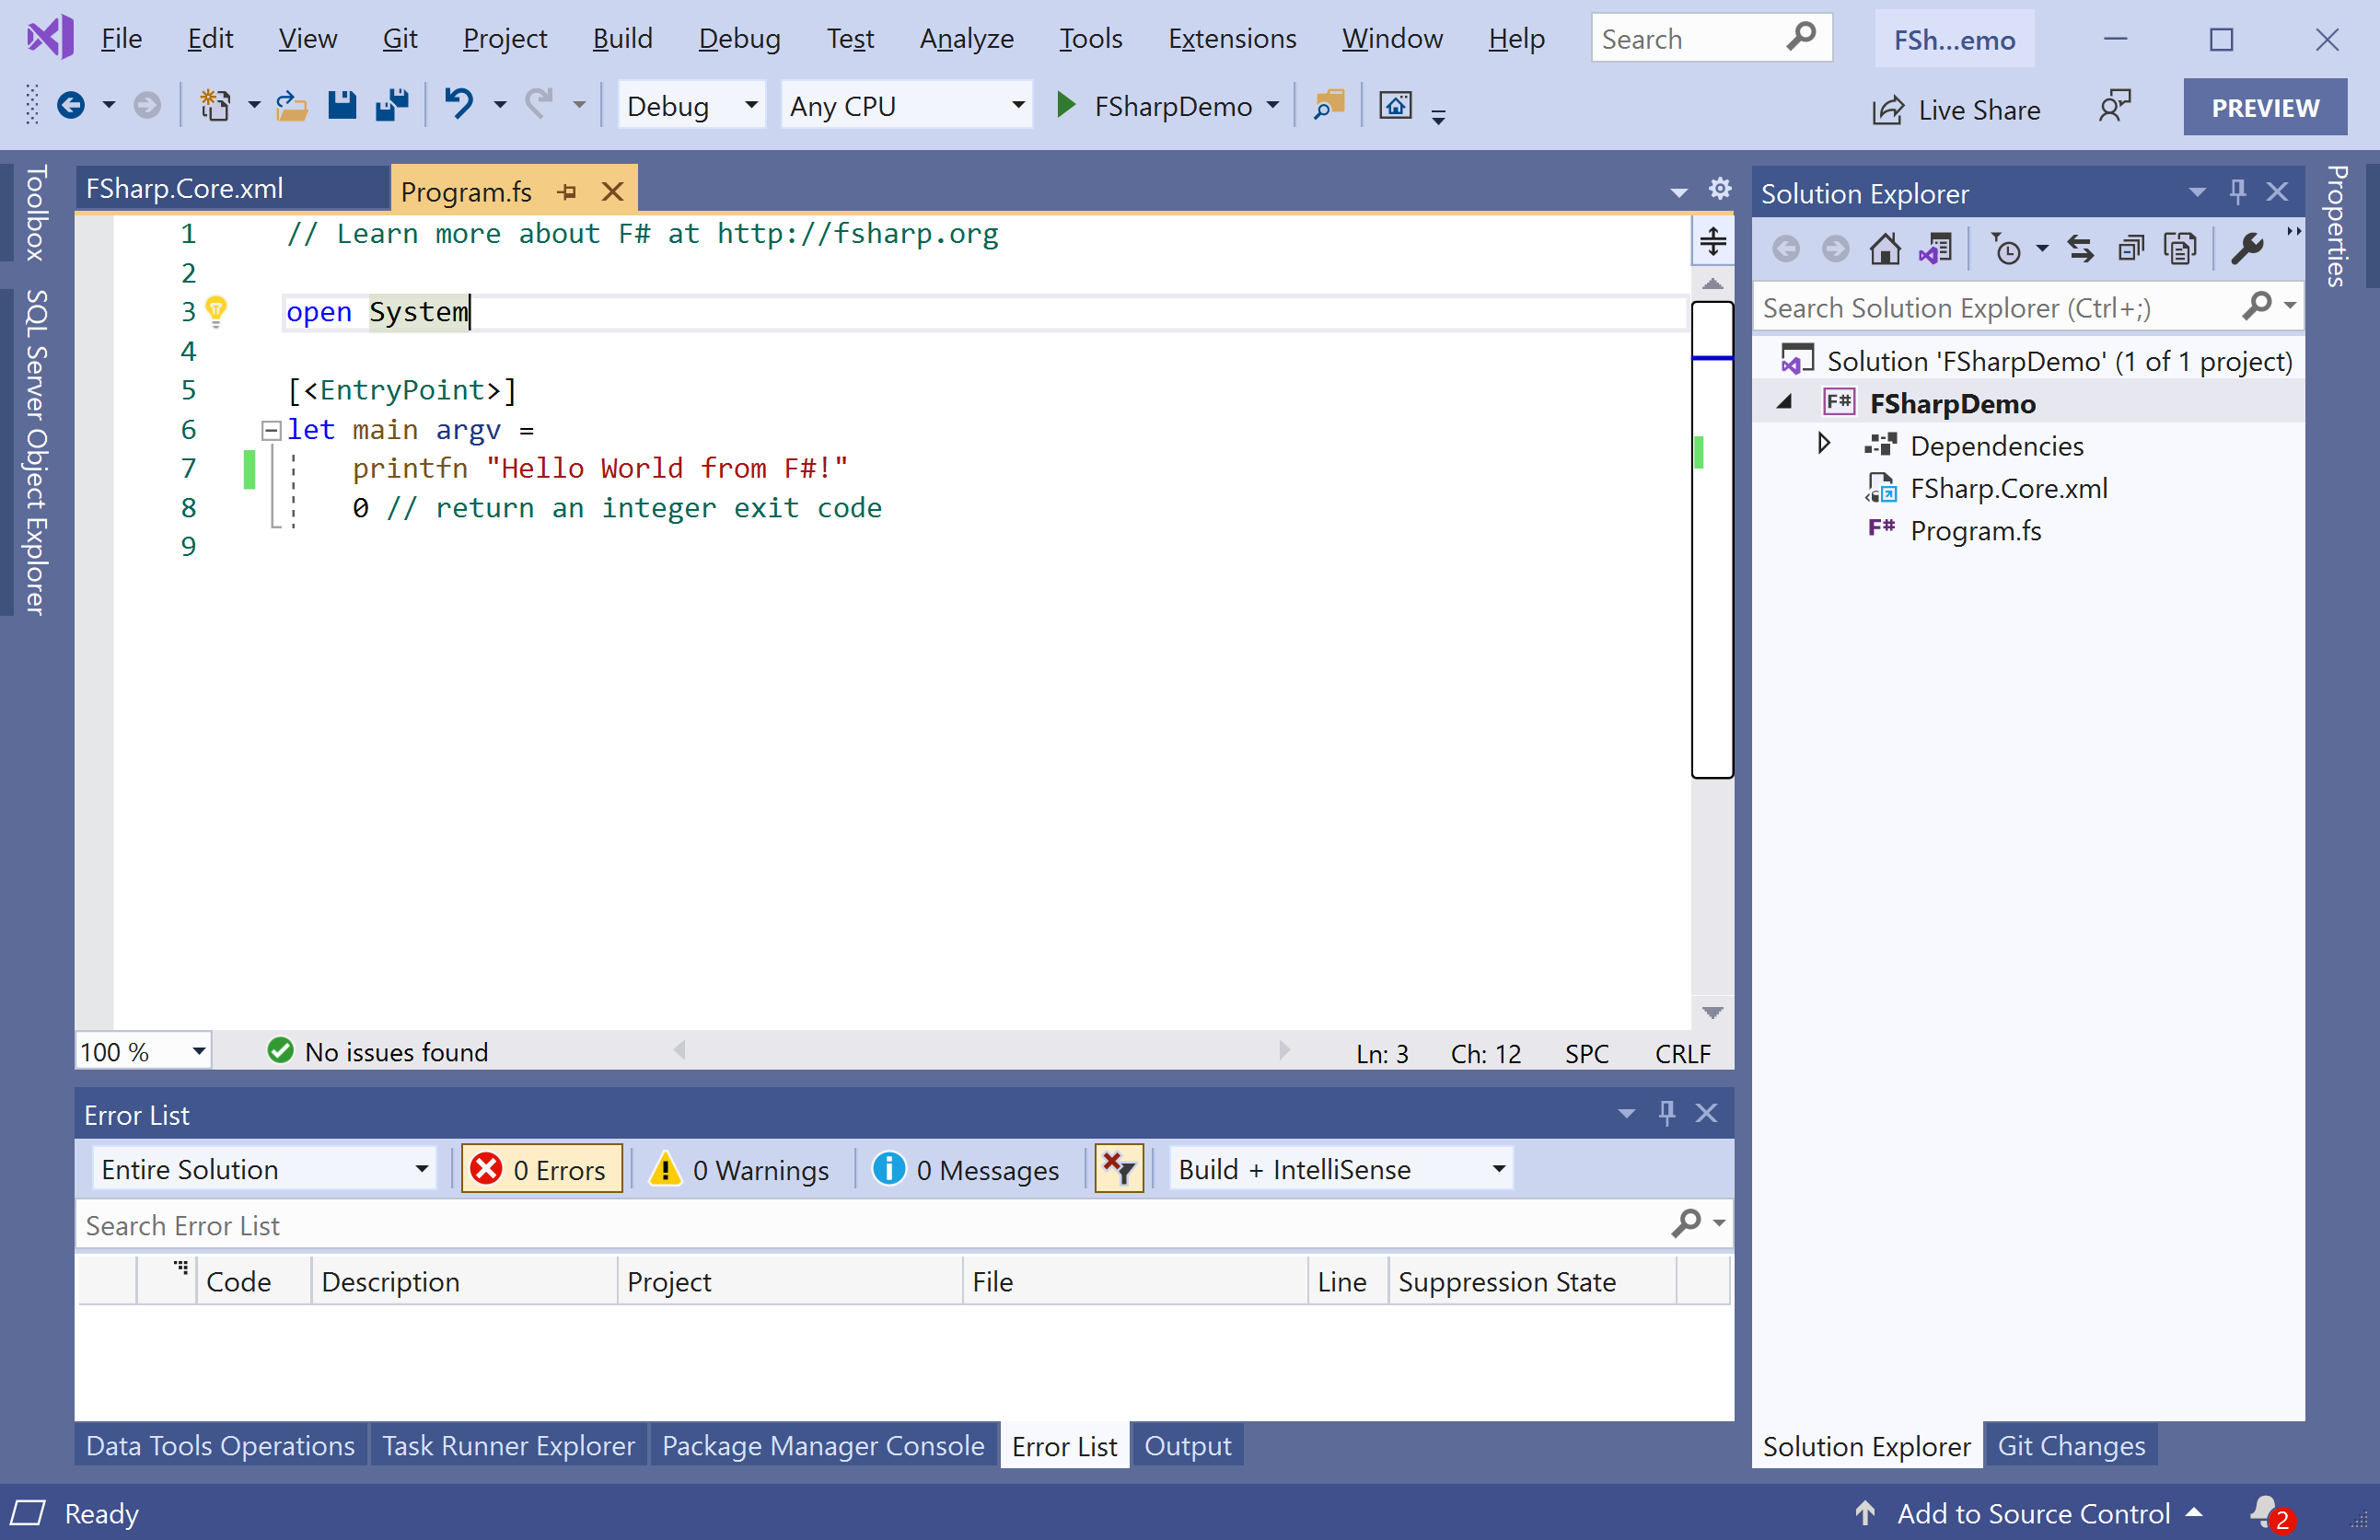The height and width of the screenshot is (1540, 2380).
Task: Click the Undo arrow icon
Action: pyautogui.click(x=459, y=104)
